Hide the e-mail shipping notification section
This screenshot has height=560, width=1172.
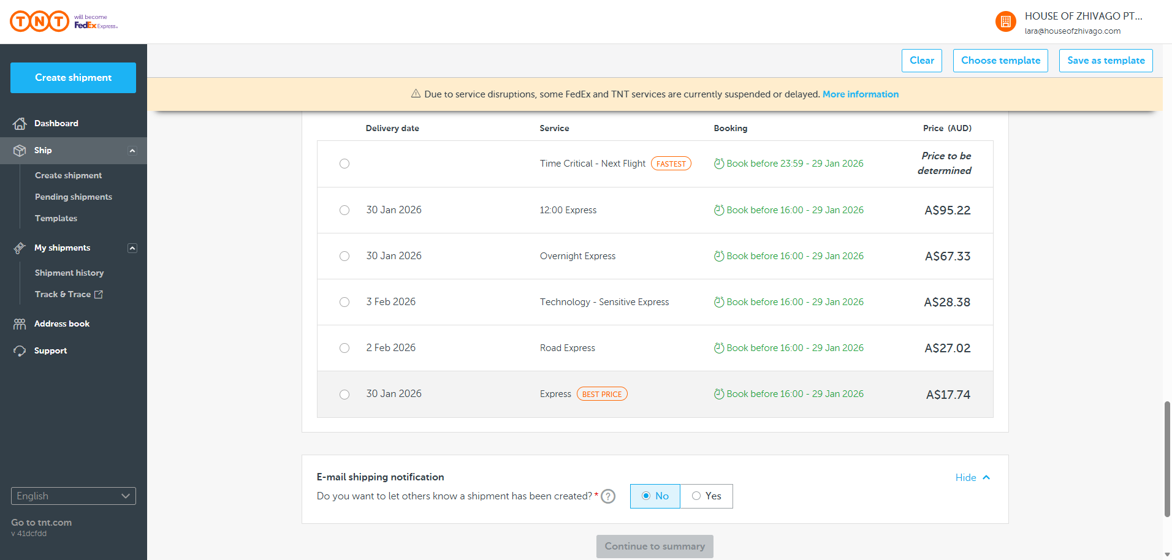click(973, 478)
